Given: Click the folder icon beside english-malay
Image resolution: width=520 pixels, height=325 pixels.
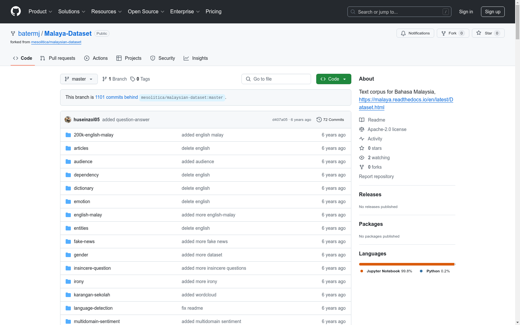Looking at the screenshot, I should pyautogui.click(x=68, y=215).
